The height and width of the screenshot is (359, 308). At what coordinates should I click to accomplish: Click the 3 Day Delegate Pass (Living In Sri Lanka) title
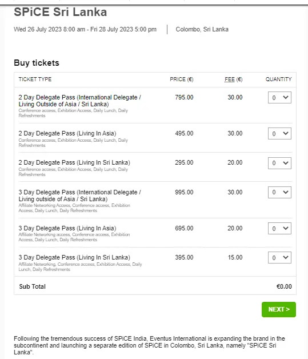click(x=74, y=257)
